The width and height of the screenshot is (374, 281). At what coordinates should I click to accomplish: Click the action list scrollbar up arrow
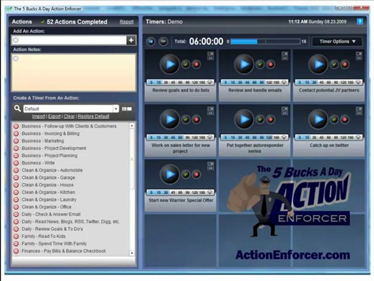(x=132, y=125)
